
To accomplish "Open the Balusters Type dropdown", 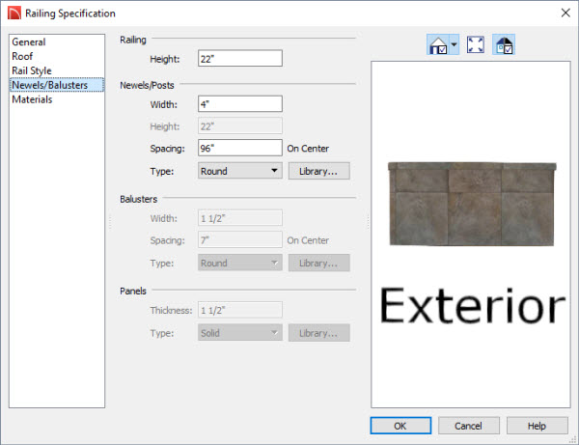I will (240, 263).
